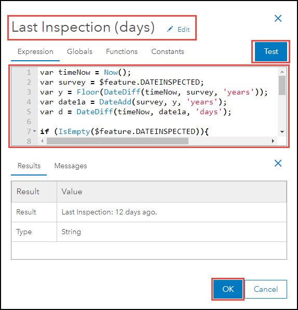298x310 pixels.
Task: Click the editor's scroll up arrow
Action: pos(282,72)
